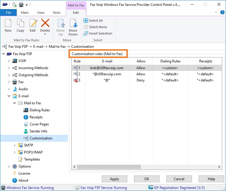226x191 pixels.
Task: Click the horizontal scrollbar left arrow
Action: click(74, 167)
